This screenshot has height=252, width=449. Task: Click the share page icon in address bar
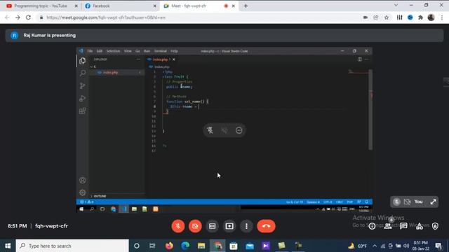376,17
